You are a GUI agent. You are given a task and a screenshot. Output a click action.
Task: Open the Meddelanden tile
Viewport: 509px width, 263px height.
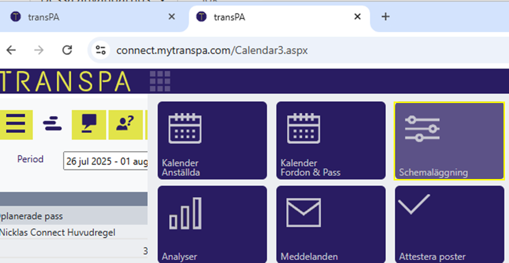click(331, 224)
